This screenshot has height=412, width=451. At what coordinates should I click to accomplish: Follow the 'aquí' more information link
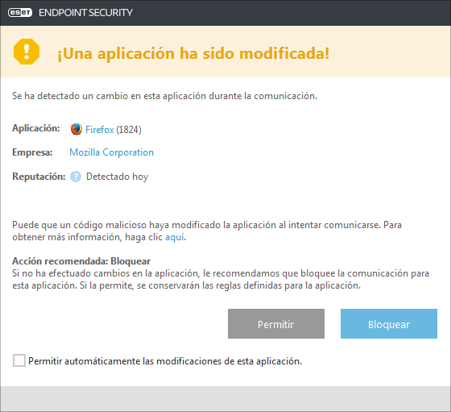point(175,237)
